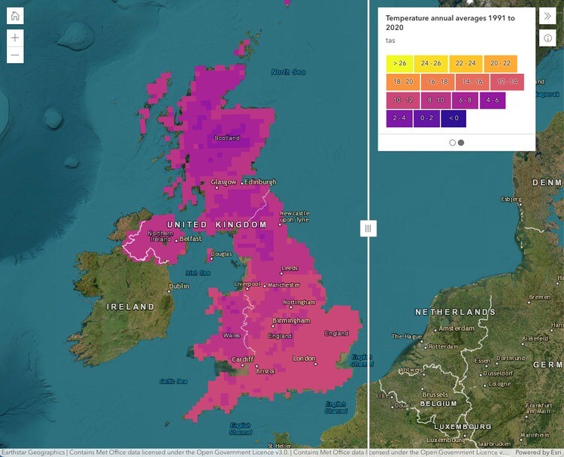Image resolution: width=564 pixels, height=457 pixels.
Task: Click the Home default map view button
Action: coord(16,17)
